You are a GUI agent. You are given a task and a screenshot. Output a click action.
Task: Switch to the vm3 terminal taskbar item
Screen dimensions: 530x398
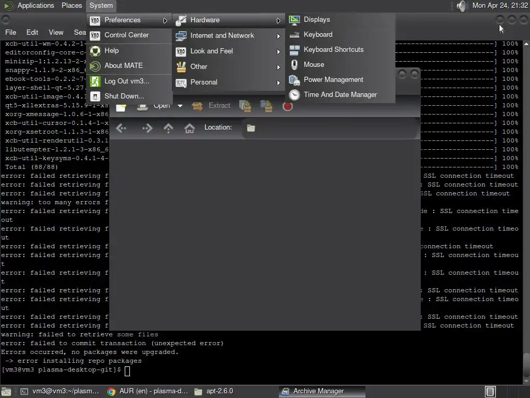60,391
